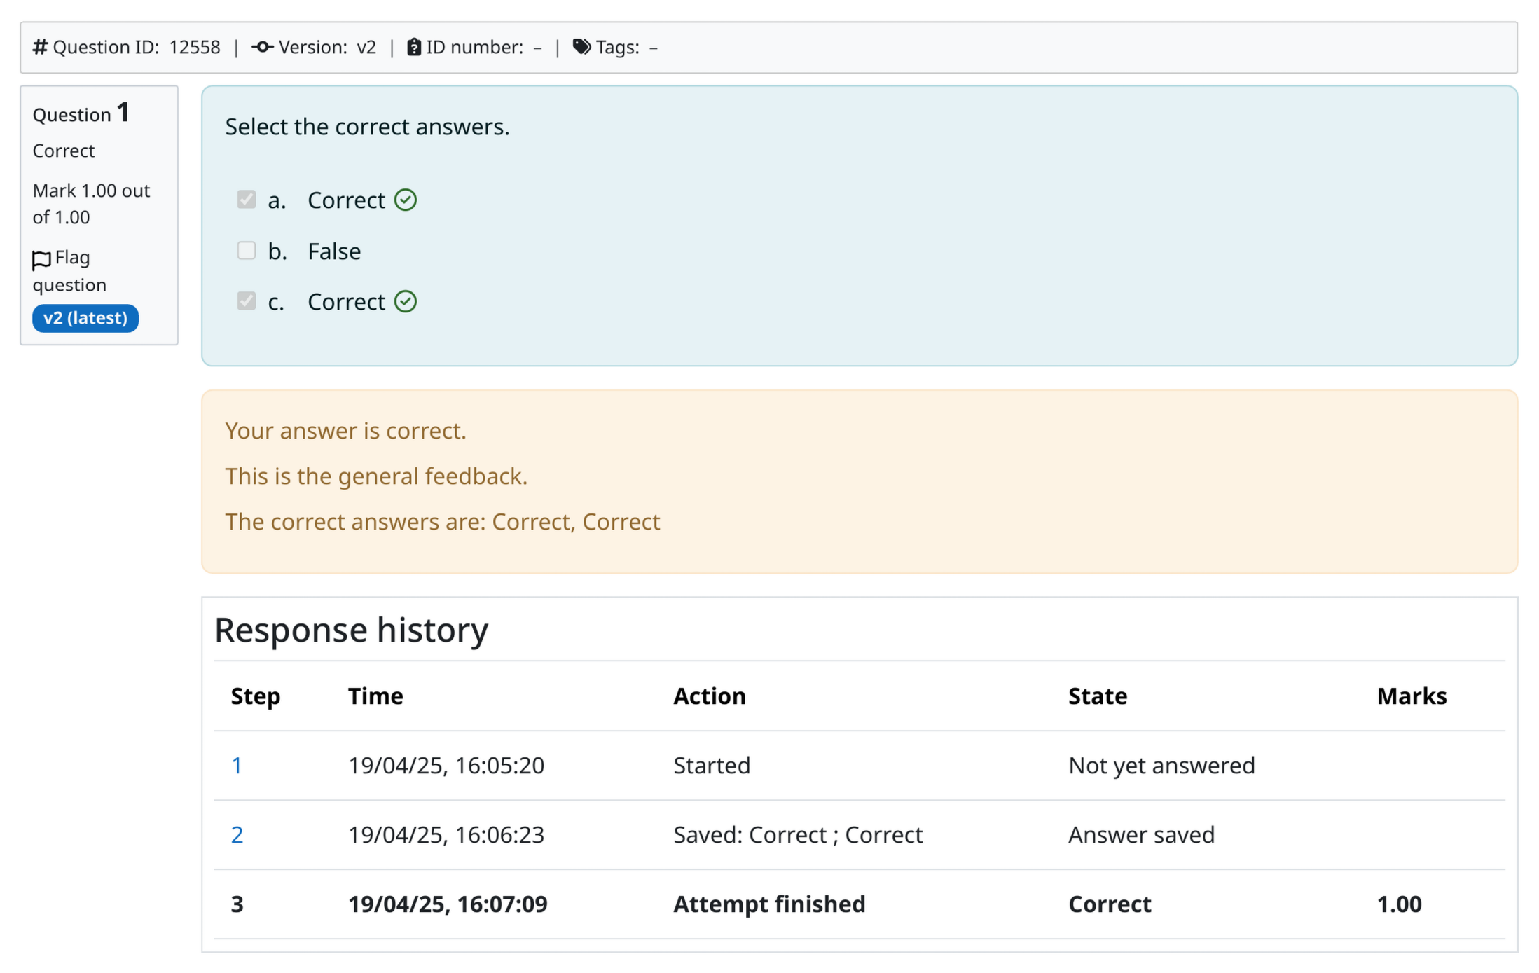Click 'Saved: Correct ; Correct' action cell
Image resolution: width=1539 pixels, height=973 pixels.
(x=798, y=835)
